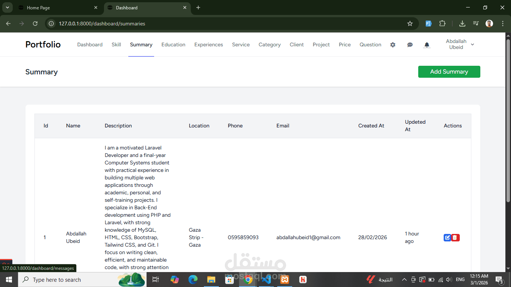This screenshot has width=511, height=287.
Task: Open the Windows notification center
Action: 500,280
